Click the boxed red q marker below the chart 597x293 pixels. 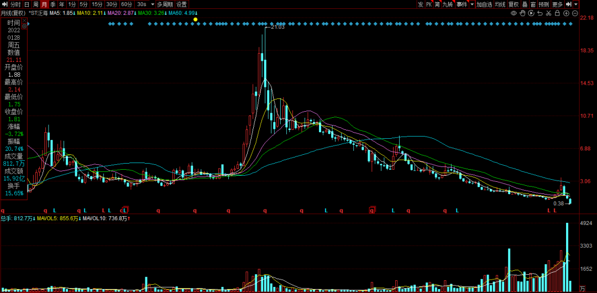click(x=372, y=210)
